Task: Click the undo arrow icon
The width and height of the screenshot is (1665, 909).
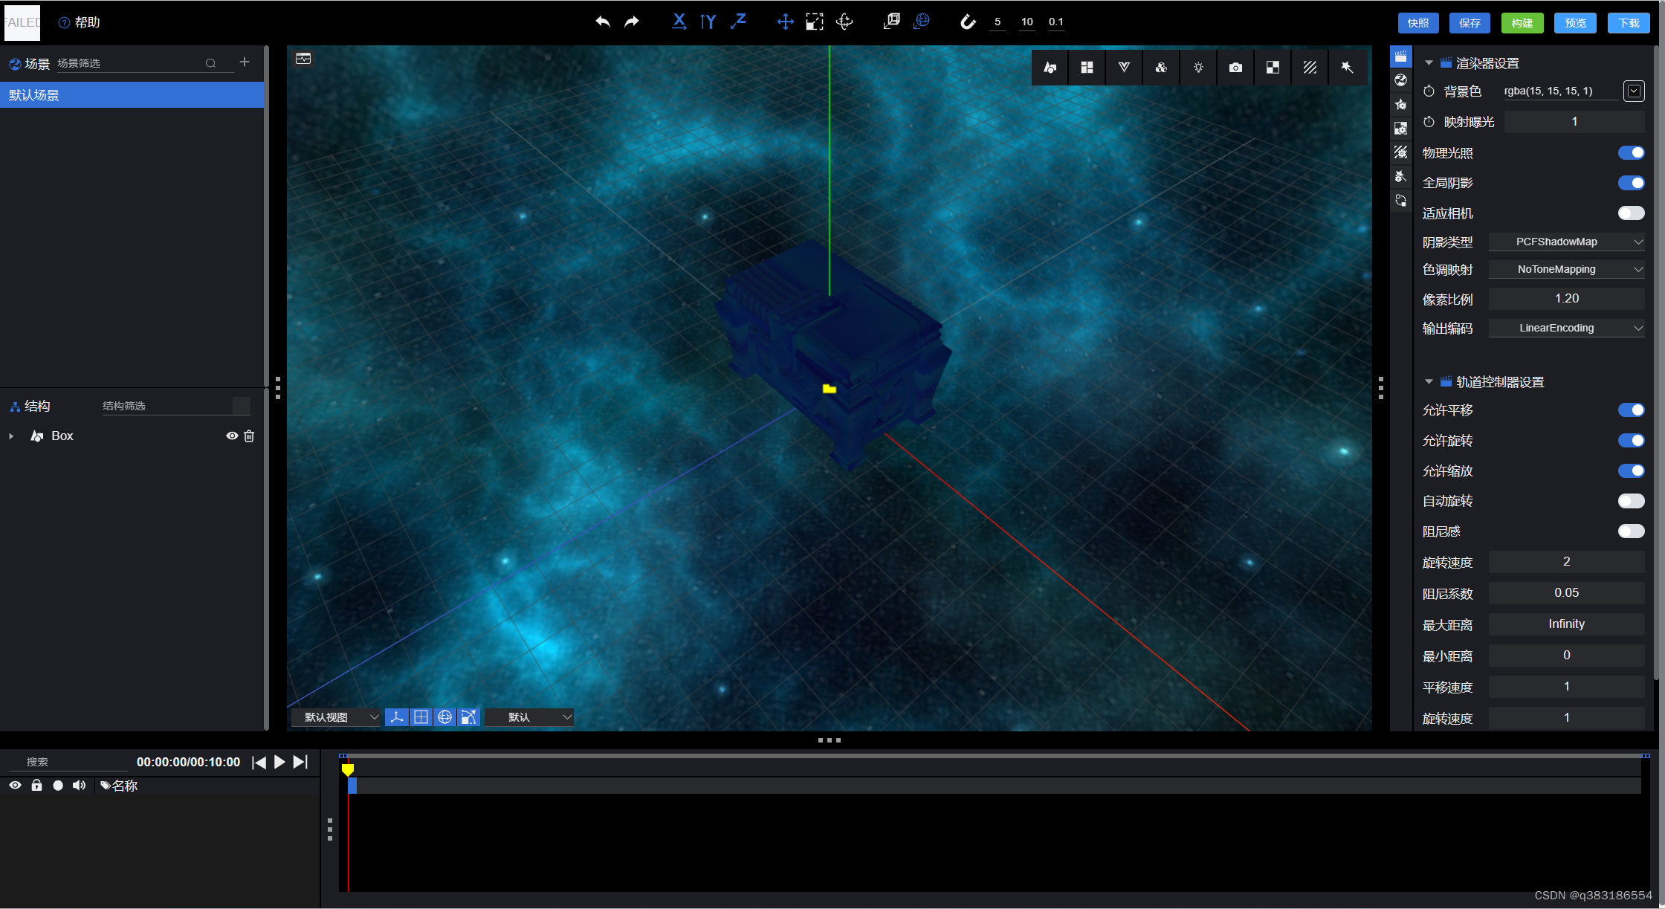Action: tap(603, 22)
